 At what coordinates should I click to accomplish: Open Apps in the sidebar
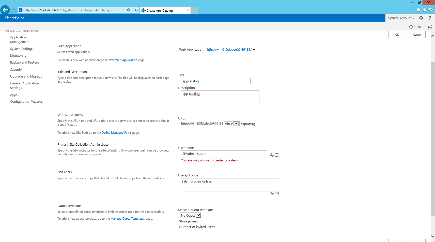(14, 95)
